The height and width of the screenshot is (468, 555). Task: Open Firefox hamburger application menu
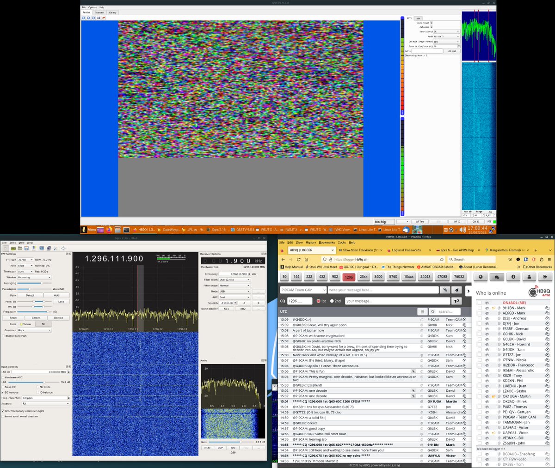click(549, 259)
